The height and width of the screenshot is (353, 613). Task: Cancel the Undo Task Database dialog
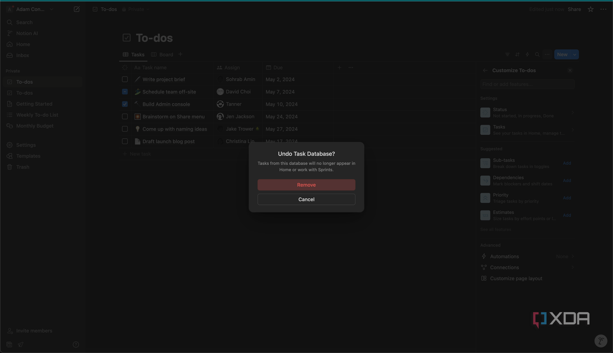(306, 199)
